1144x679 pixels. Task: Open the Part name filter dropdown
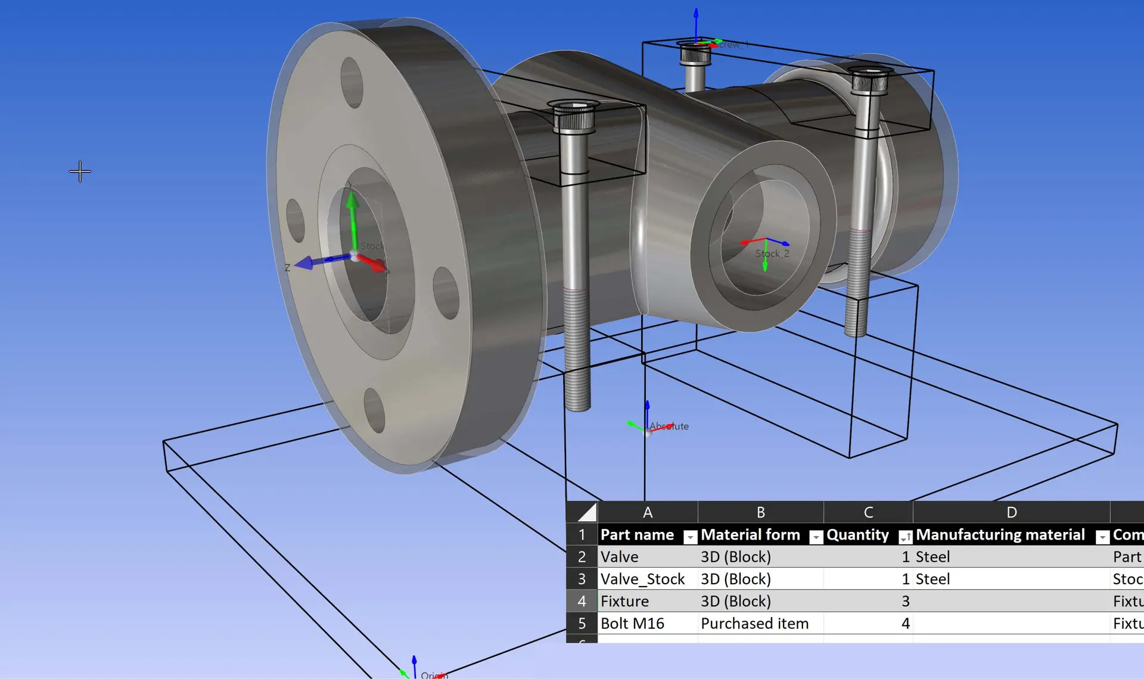(x=689, y=537)
